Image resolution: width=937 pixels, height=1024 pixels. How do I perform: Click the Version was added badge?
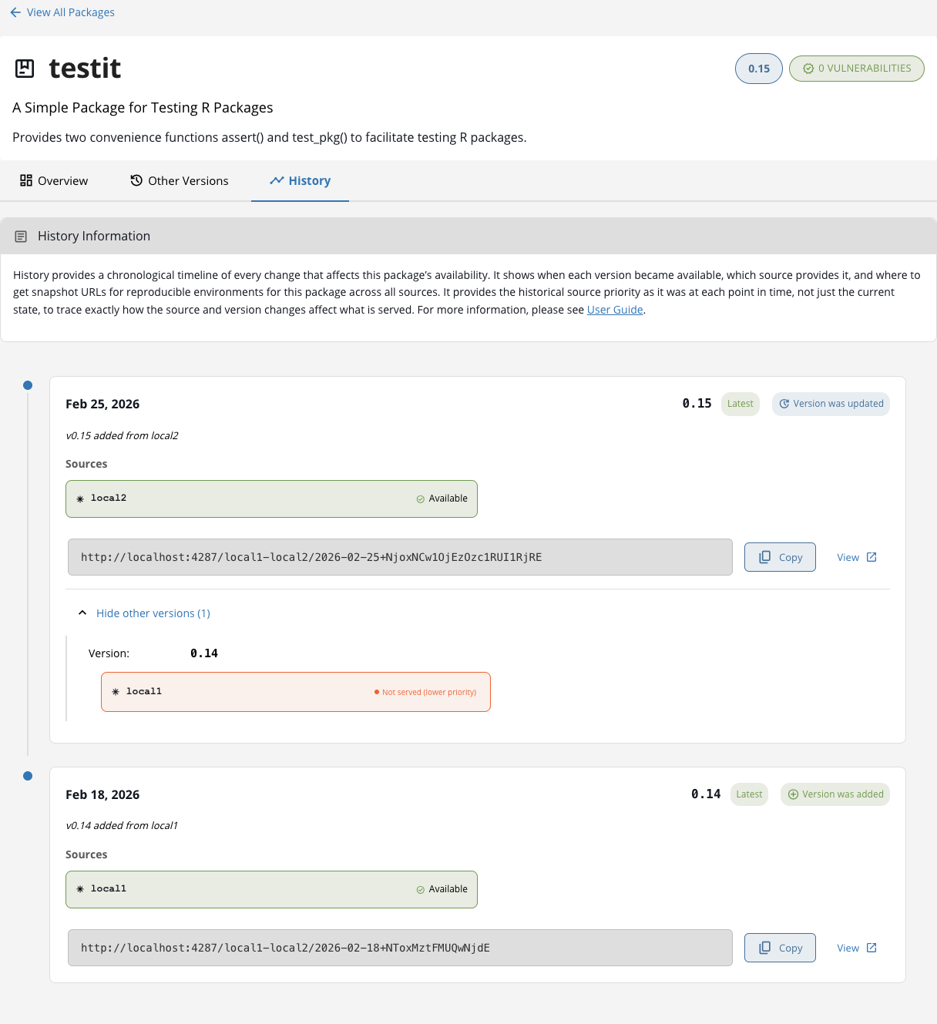[x=835, y=794]
